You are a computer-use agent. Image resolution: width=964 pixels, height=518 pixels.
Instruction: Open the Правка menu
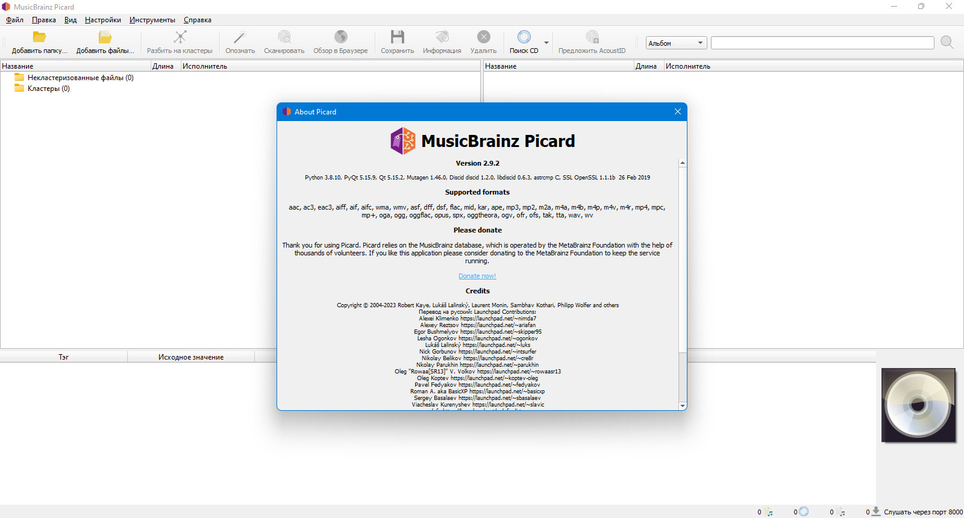44,20
